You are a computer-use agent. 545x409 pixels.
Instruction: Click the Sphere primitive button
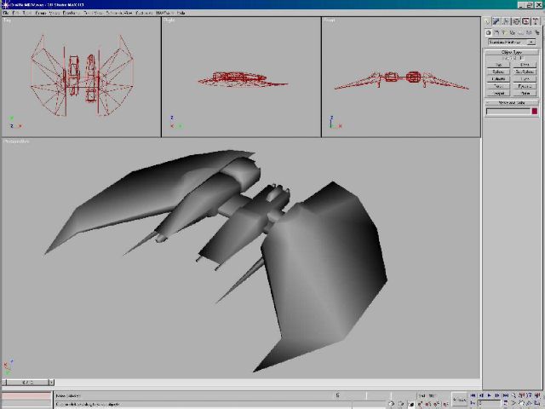click(497, 72)
